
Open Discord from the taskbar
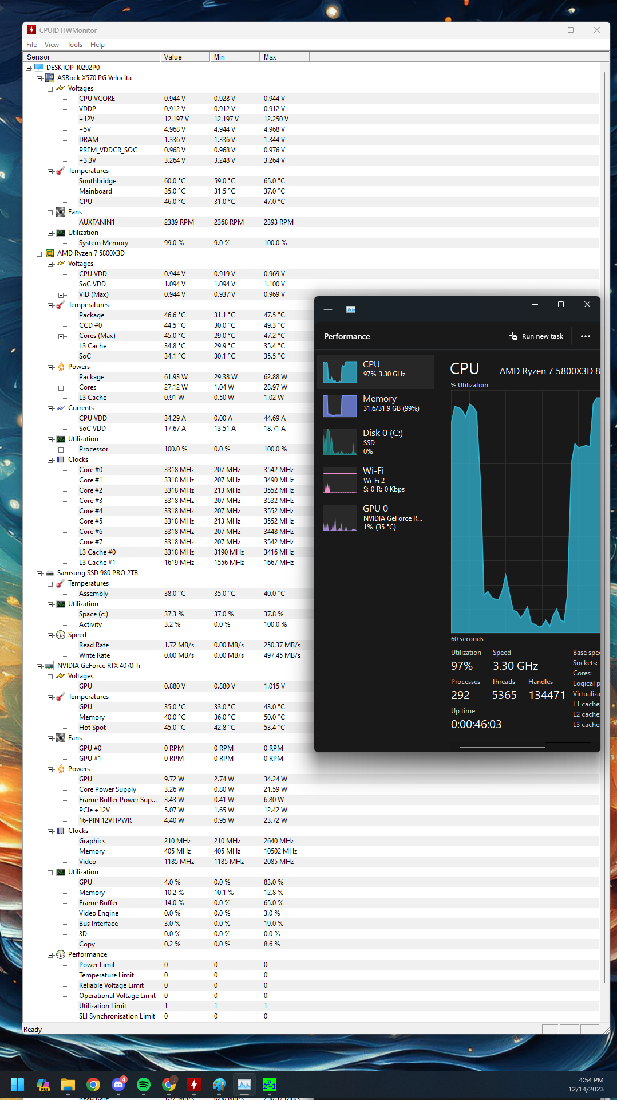tap(118, 1085)
